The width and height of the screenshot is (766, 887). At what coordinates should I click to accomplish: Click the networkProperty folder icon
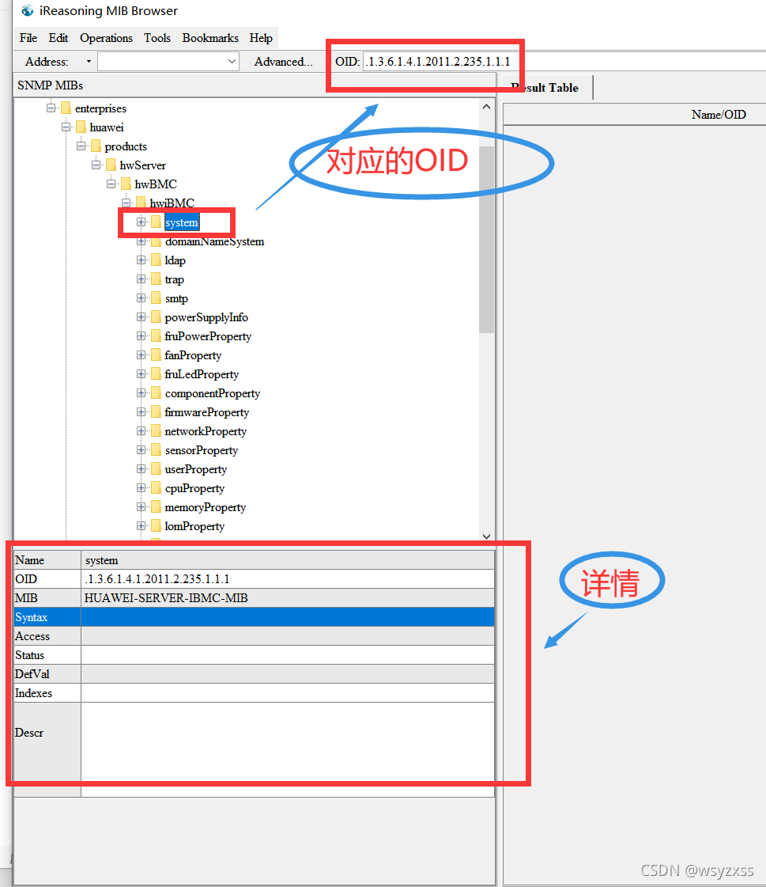coord(156,430)
